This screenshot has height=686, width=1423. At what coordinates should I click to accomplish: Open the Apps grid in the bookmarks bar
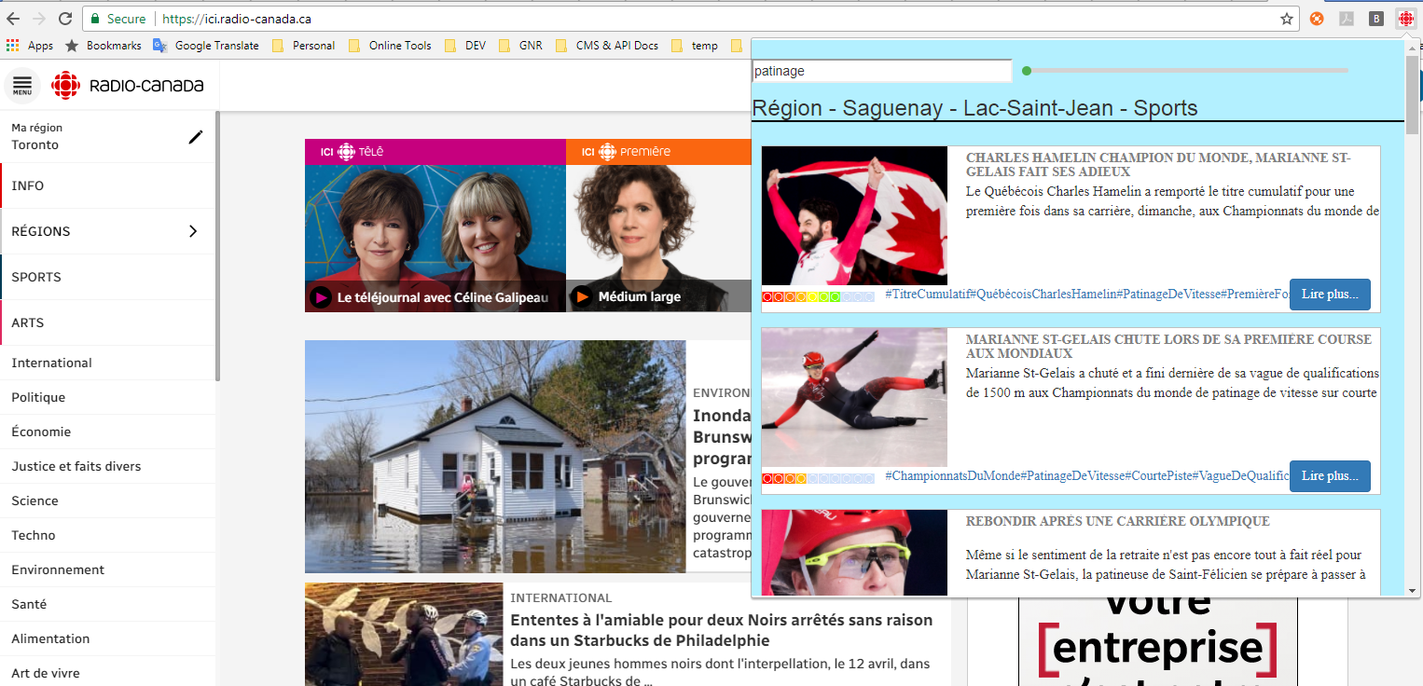(30, 46)
